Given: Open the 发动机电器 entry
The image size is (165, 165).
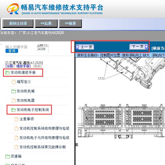Looking at the screenshot, I should point(26,100).
